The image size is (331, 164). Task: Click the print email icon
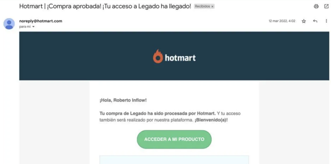[x=316, y=6]
